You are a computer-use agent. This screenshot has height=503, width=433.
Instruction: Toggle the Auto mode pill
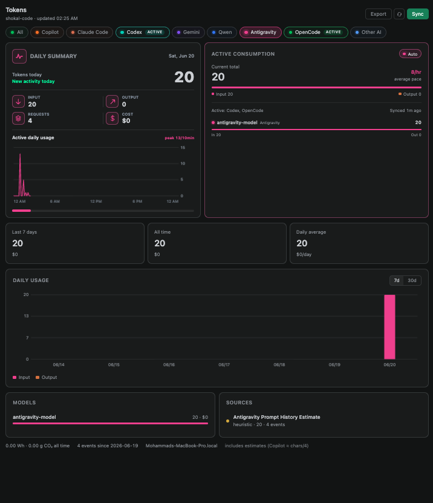(410, 54)
